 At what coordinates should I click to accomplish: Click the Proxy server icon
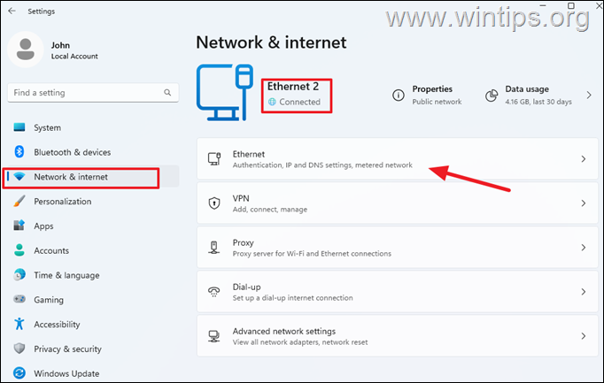pos(214,248)
